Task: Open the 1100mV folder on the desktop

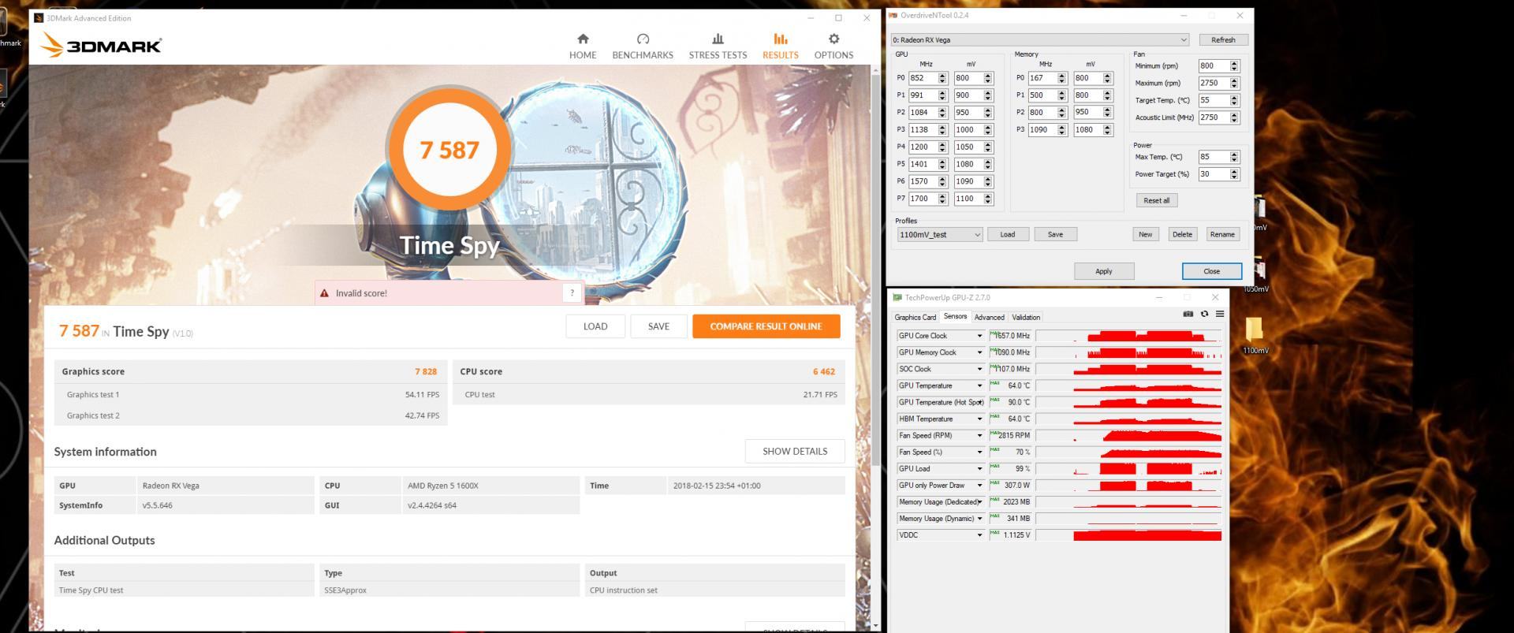Action: click(x=1255, y=334)
